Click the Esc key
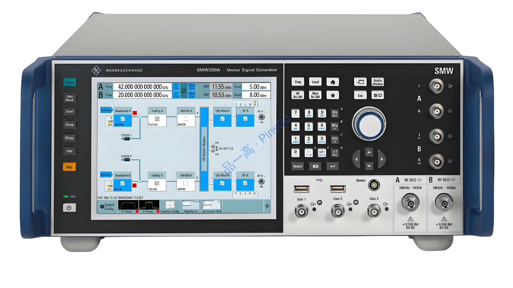This screenshot has width=513, height=288. coord(360,95)
